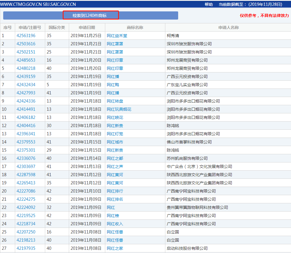Select applicant 佛山市首掌科技有限公司

click(189, 142)
